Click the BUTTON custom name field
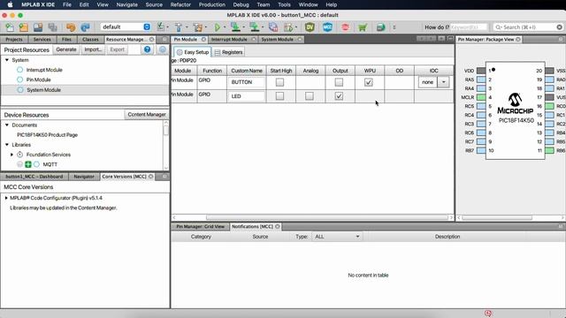The width and height of the screenshot is (566, 318). pyautogui.click(x=247, y=82)
